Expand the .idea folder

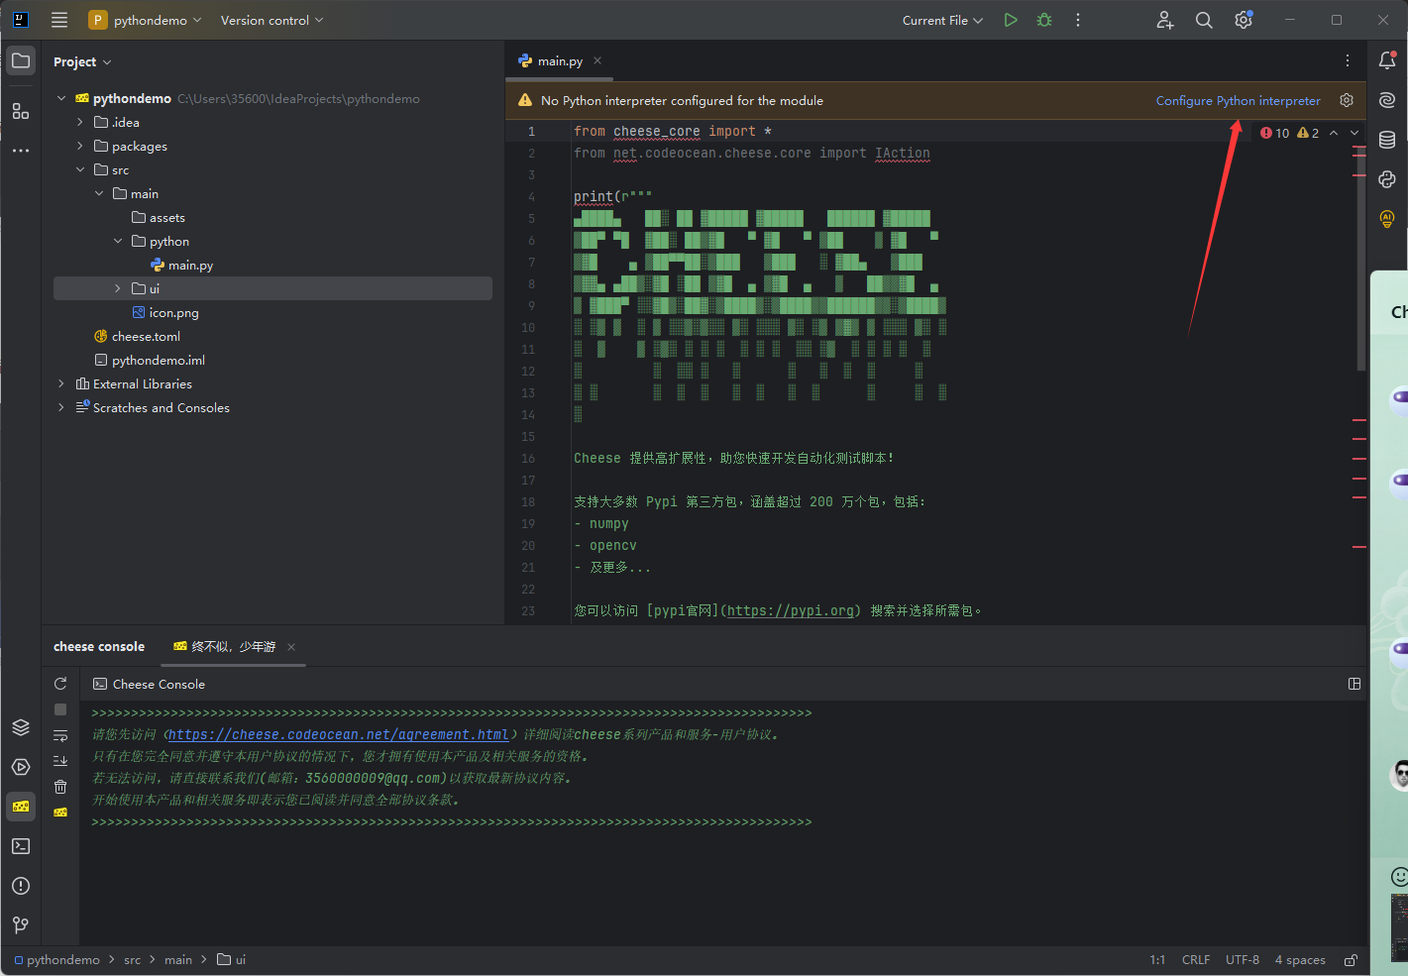point(80,122)
